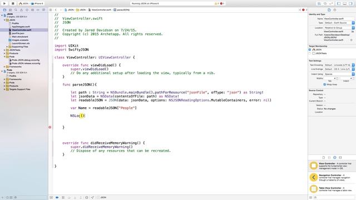Select the Navigation Controller library object
The image size is (356, 200).
pyautogui.click(x=332, y=177)
